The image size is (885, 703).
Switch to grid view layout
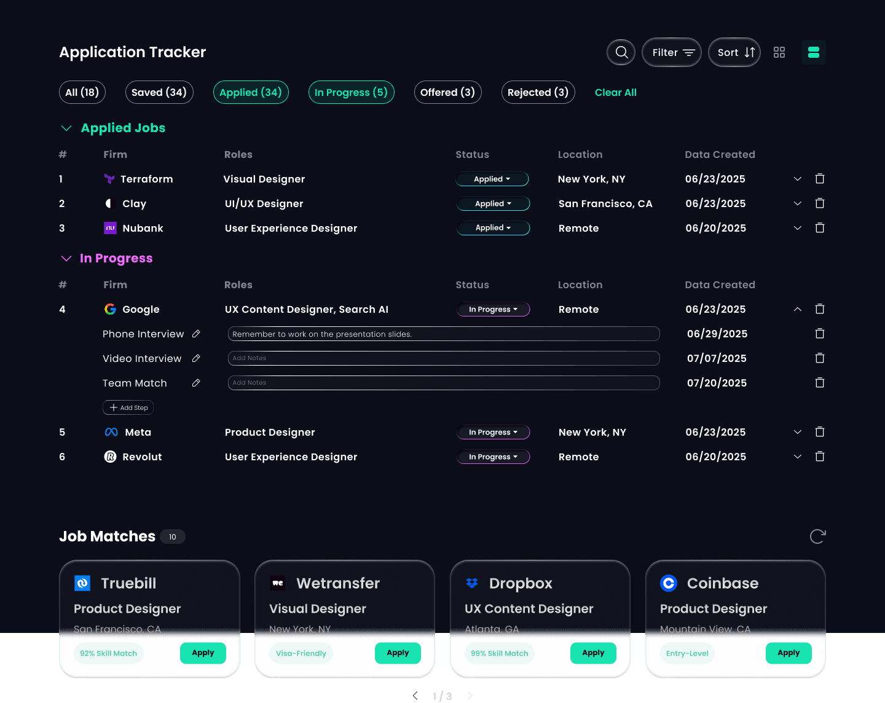click(779, 52)
